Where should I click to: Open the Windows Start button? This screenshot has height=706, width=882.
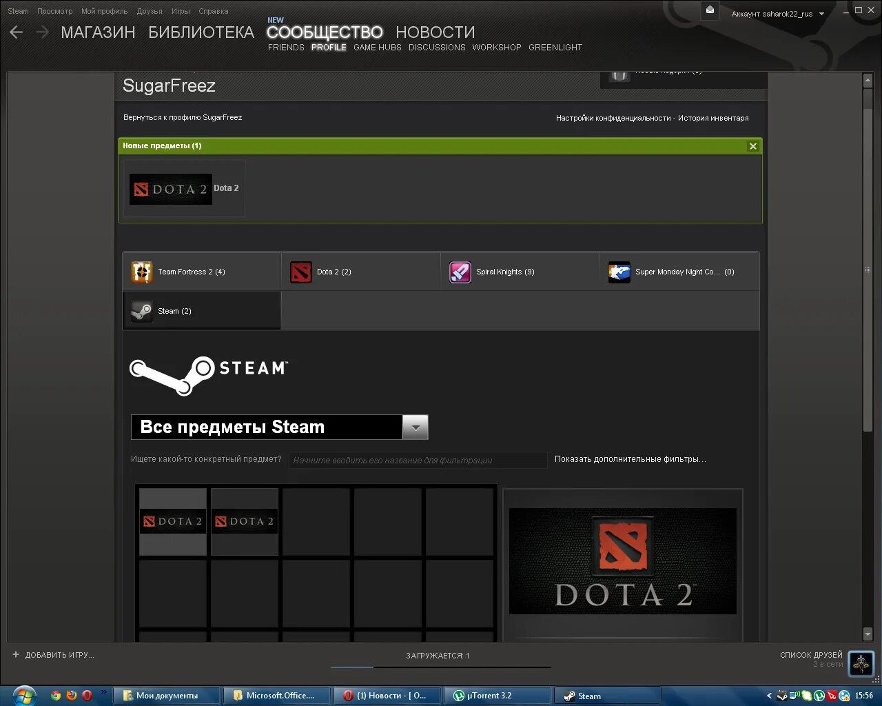click(x=23, y=695)
